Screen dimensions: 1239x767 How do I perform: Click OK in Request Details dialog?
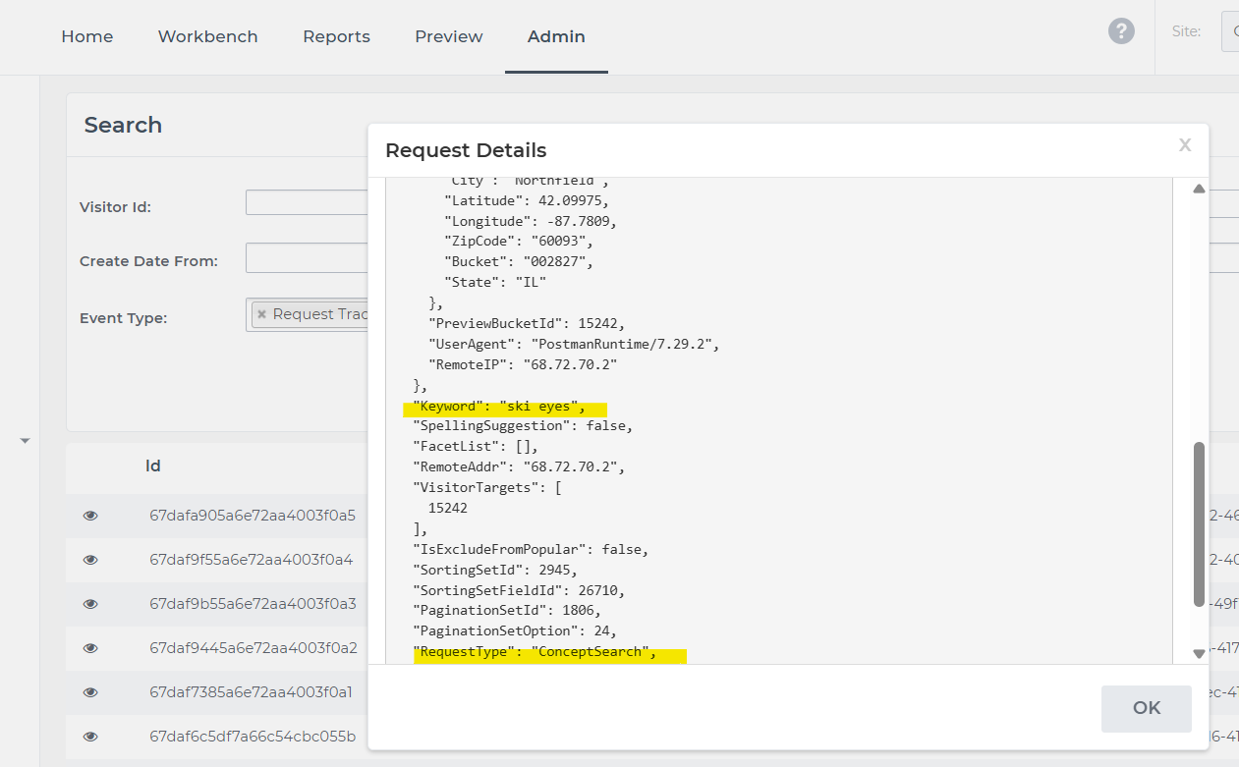pos(1147,708)
